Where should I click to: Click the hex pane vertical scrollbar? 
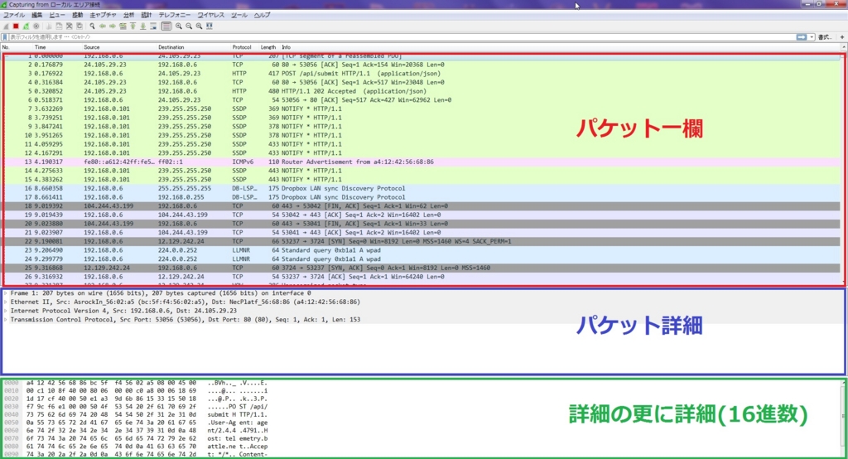tap(843, 417)
